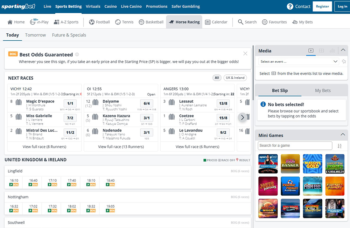This screenshot has width=350, height=228.
Task: Click Magic D'espace jockey silk icon
Action: [x=19, y=102]
